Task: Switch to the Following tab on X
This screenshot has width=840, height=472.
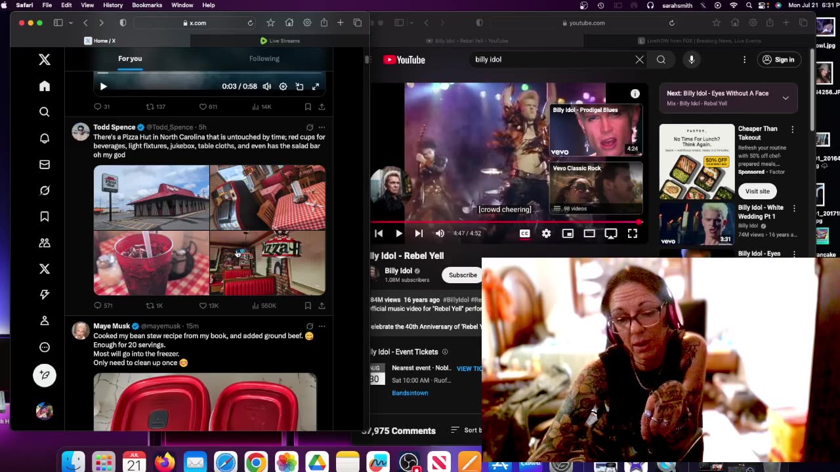Action: pyautogui.click(x=264, y=58)
